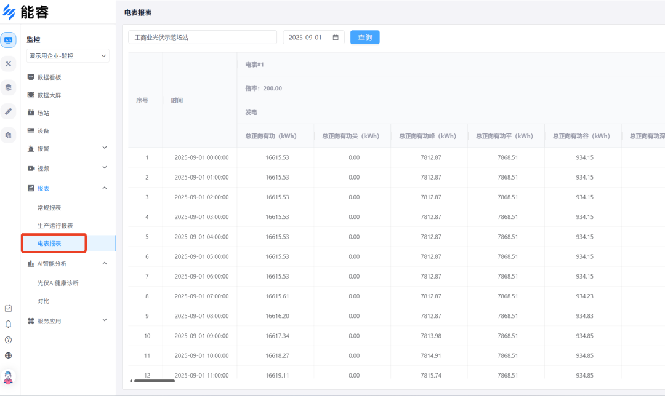This screenshot has width=665, height=396.
Task: Open 数据看板 in the sidebar
Action: click(x=49, y=77)
